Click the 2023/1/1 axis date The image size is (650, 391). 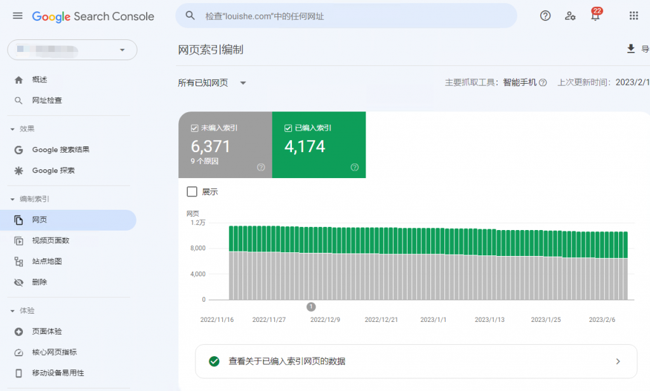tap(433, 320)
